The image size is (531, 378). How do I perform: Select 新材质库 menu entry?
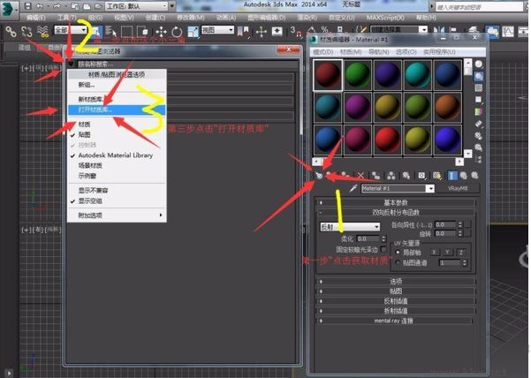click(x=117, y=100)
